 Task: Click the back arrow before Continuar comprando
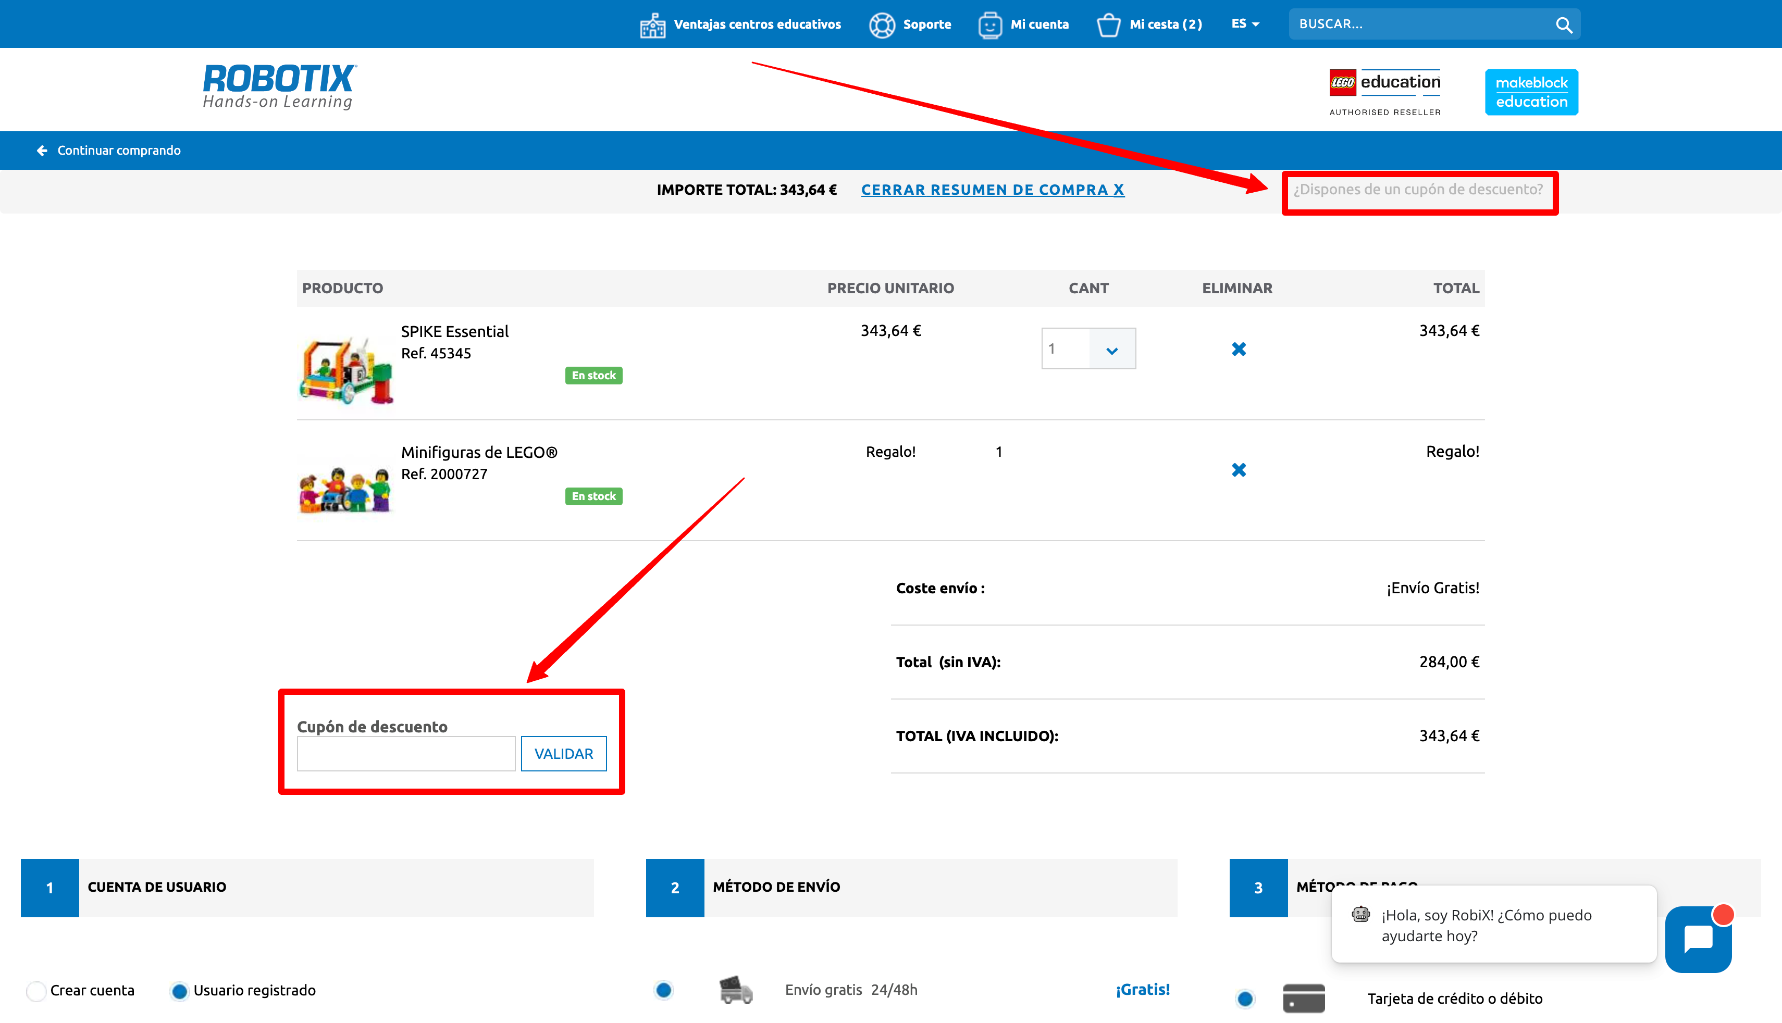tap(42, 151)
